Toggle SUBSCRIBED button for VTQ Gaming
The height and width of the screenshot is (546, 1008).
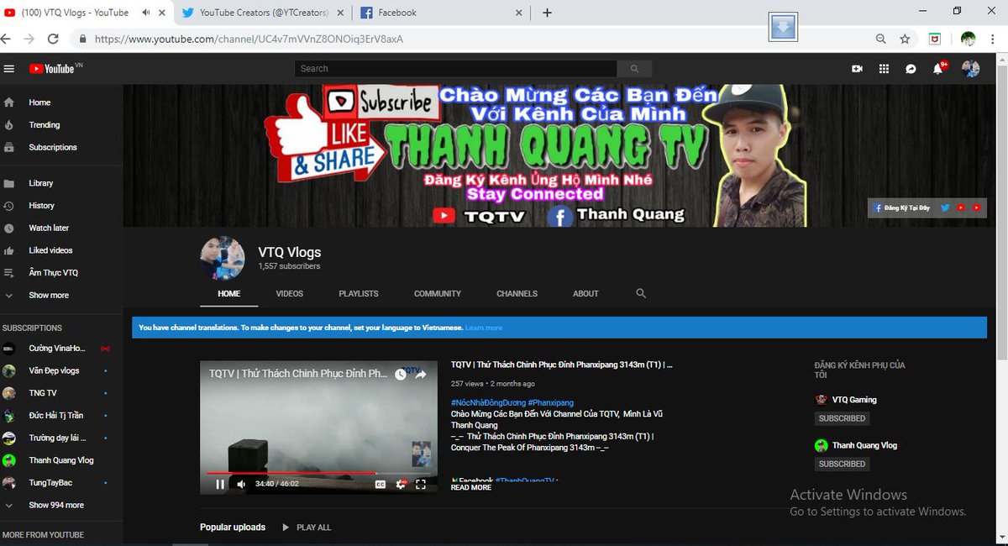[842, 418]
